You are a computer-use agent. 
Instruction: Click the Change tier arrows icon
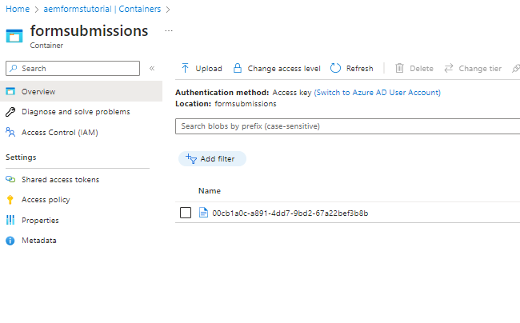pos(449,69)
